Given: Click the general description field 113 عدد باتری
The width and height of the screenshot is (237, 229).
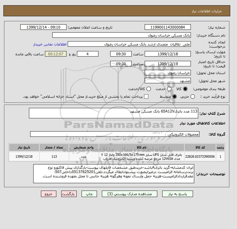Looking at the screenshot, I should (114, 113).
